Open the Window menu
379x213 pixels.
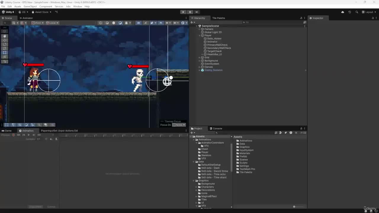[x=78, y=7]
